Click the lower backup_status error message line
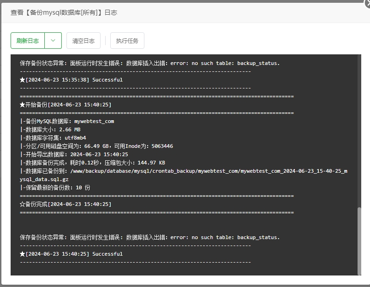The image size is (370, 287). (x=149, y=237)
